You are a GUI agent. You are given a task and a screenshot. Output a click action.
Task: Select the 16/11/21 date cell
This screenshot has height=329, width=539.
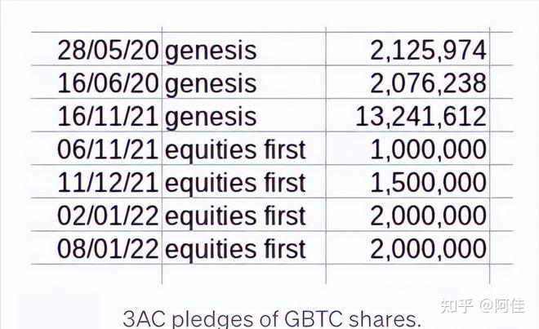pyautogui.click(x=96, y=115)
